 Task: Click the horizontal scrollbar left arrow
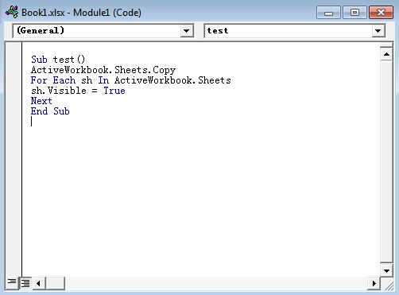click(39, 283)
